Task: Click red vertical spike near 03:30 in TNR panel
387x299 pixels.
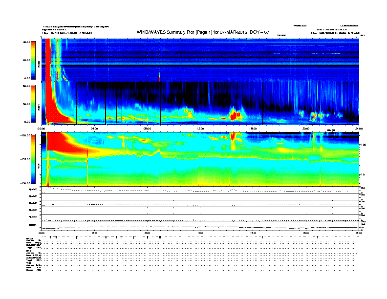Action: [87, 167]
